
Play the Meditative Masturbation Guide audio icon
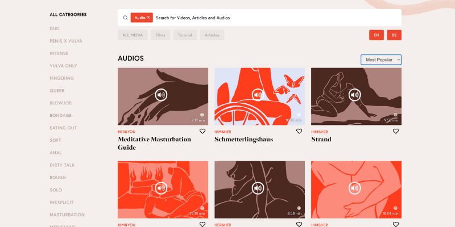(x=161, y=95)
